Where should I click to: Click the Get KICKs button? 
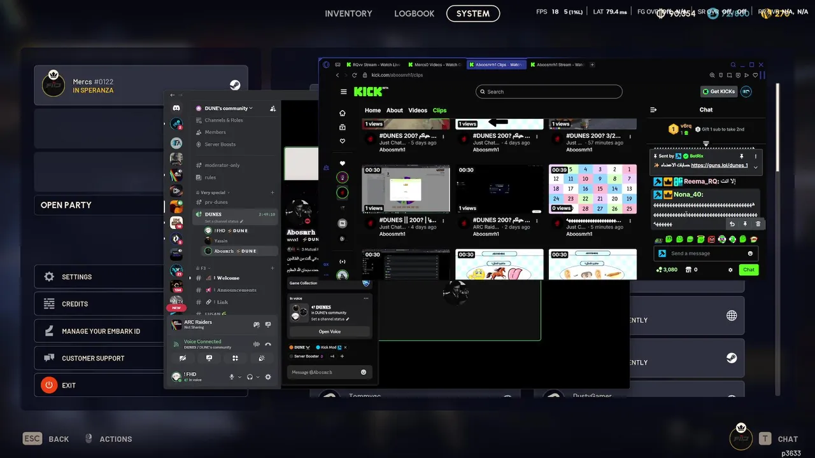(x=718, y=92)
